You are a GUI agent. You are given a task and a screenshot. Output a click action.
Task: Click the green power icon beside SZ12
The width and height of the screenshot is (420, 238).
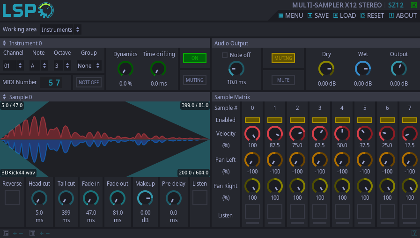pos(413,5)
